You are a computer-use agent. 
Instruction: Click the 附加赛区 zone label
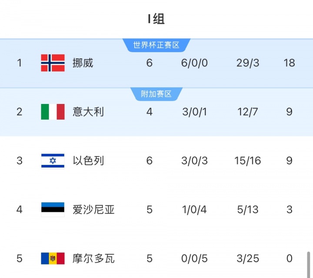pos(156,94)
